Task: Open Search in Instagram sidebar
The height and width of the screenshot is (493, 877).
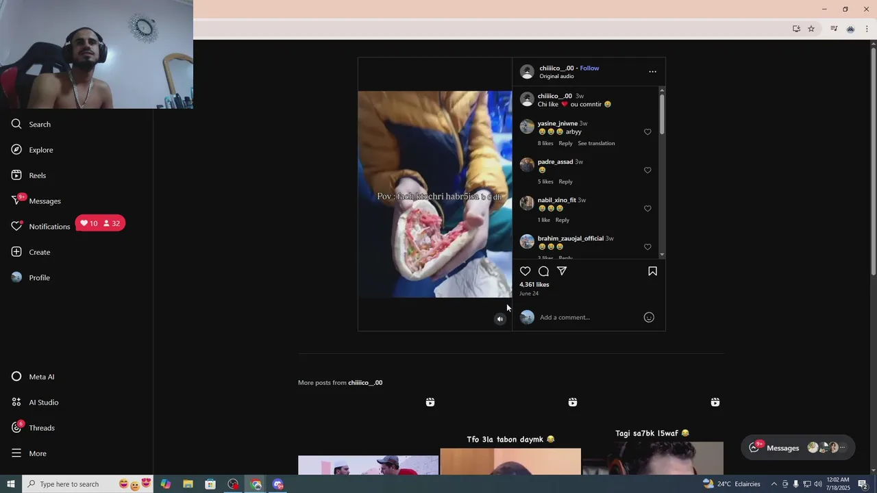Action: click(31, 124)
